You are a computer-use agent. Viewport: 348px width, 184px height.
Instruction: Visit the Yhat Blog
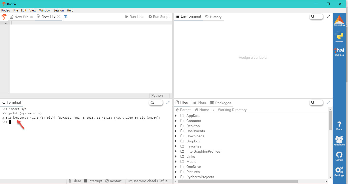point(339,51)
